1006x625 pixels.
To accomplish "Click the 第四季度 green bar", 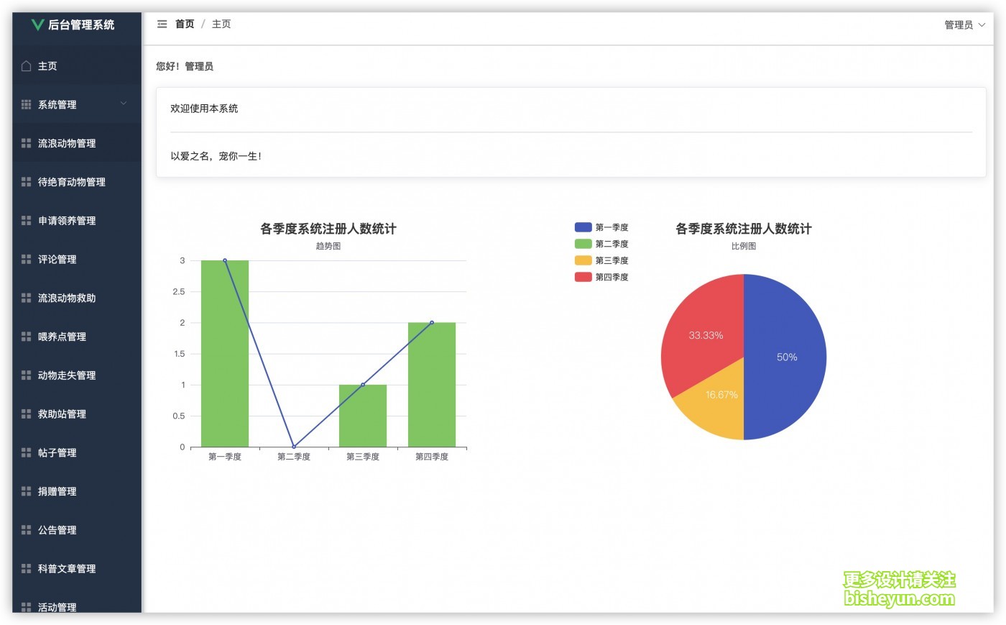I will click(x=432, y=385).
